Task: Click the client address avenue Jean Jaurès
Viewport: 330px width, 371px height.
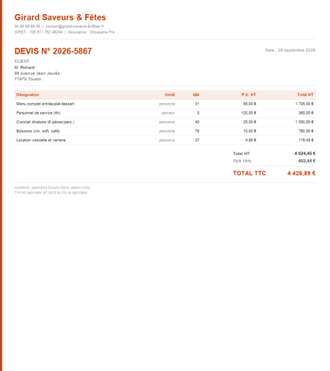Action: click(37, 73)
